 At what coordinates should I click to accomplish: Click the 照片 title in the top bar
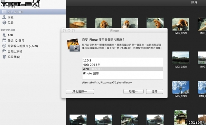pyautogui.click(x=194, y=2)
